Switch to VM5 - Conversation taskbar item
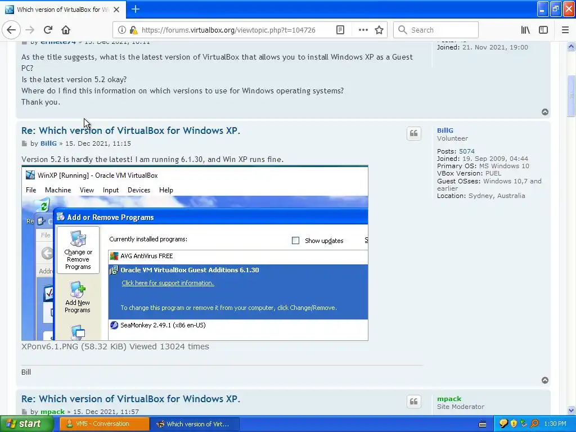This screenshot has height=432, width=576. (104, 424)
